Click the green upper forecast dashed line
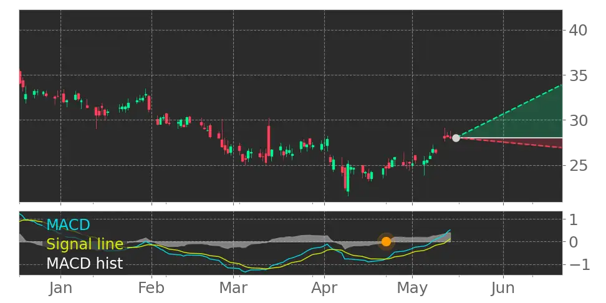Screen dimensions: 606x303 (510, 111)
